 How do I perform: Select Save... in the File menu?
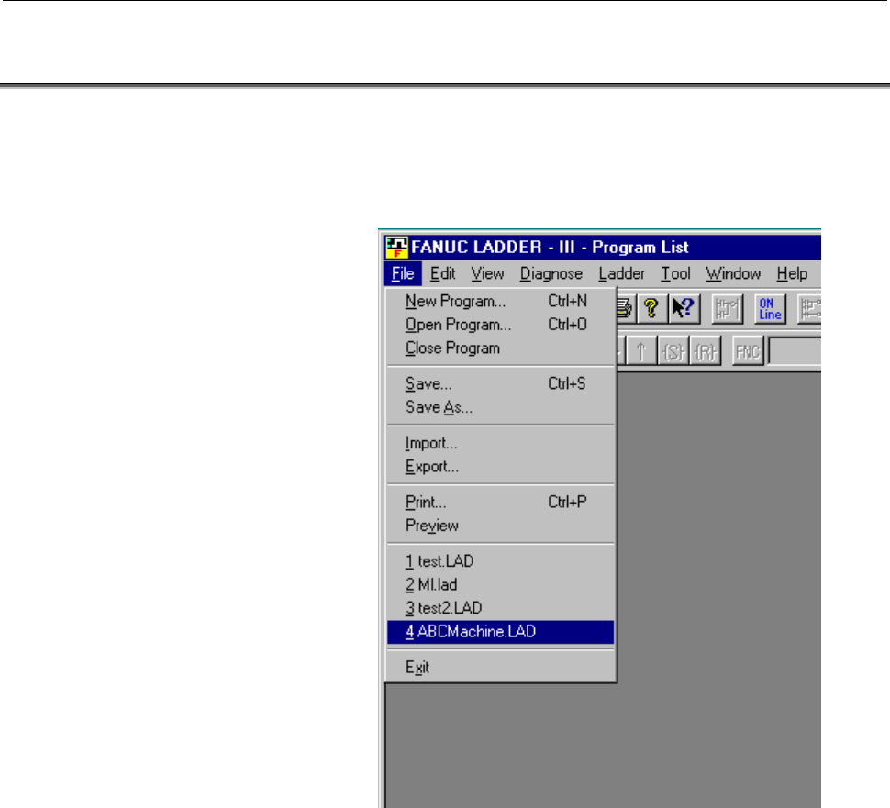(501, 384)
